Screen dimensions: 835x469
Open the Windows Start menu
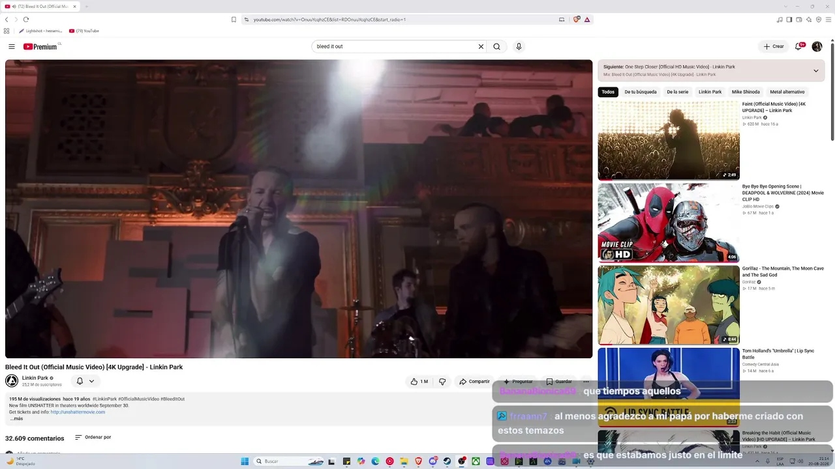click(245, 461)
